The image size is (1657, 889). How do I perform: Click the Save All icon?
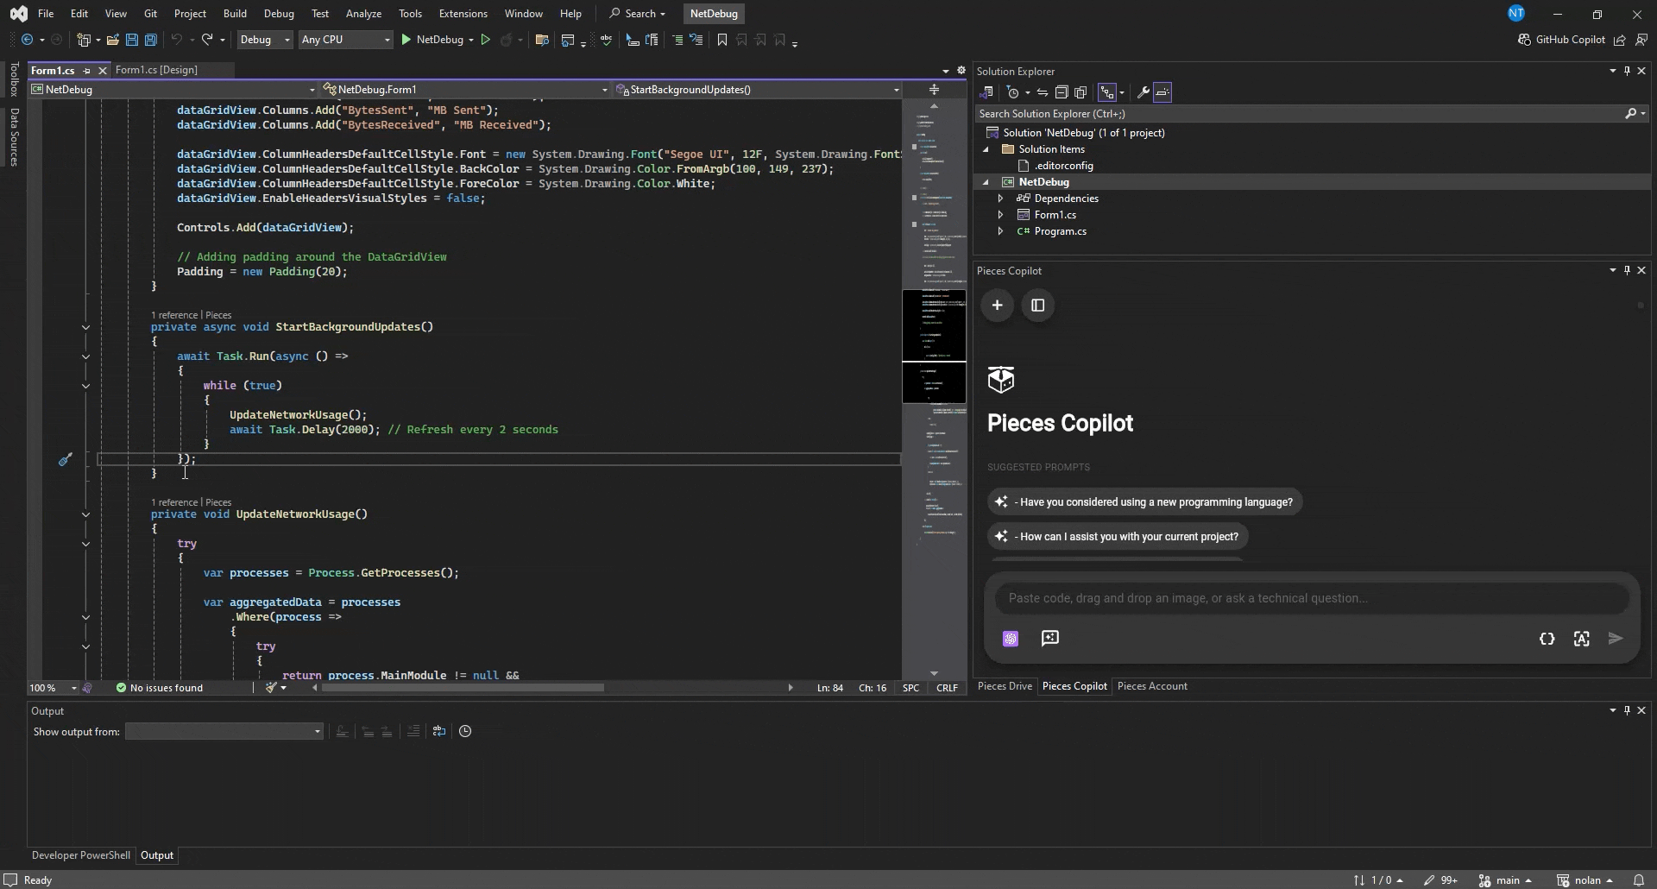click(150, 40)
